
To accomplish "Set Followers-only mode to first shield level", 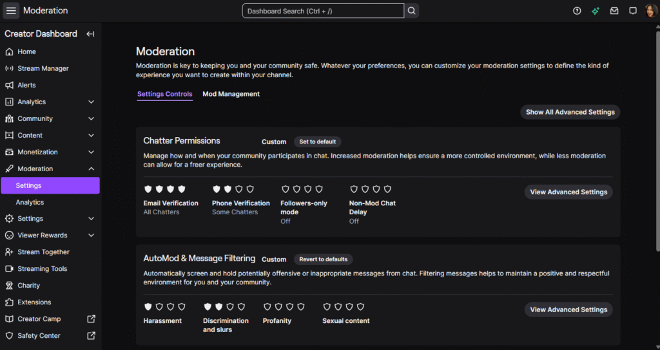I will coord(286,189).
